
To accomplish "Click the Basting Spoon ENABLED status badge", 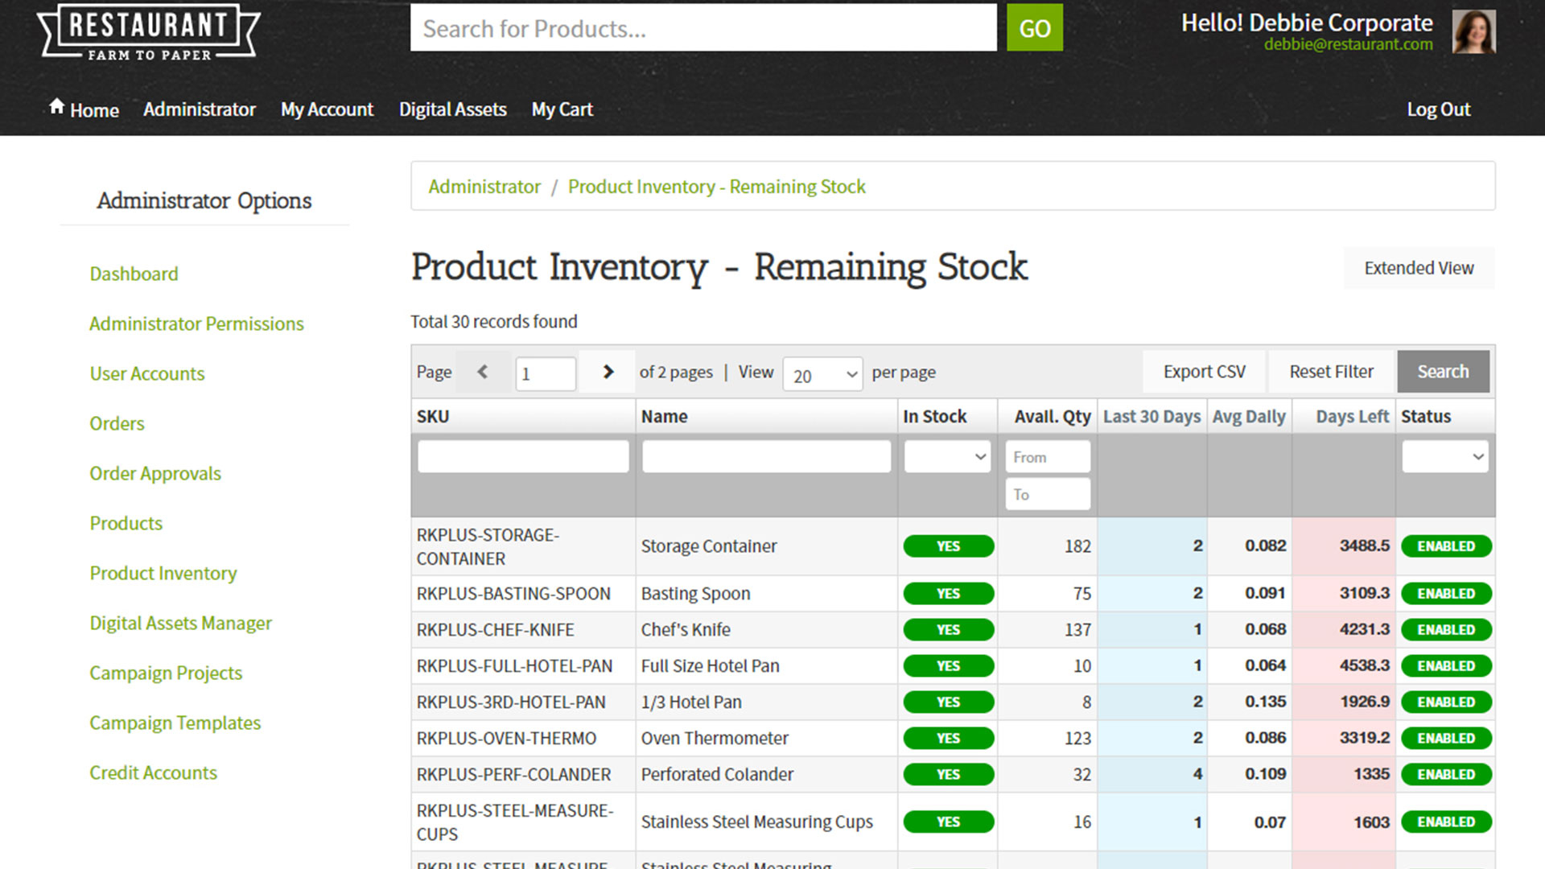I will tap(1445, 594).
